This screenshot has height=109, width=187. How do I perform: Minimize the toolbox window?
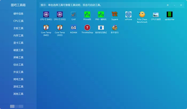[174, 5]
